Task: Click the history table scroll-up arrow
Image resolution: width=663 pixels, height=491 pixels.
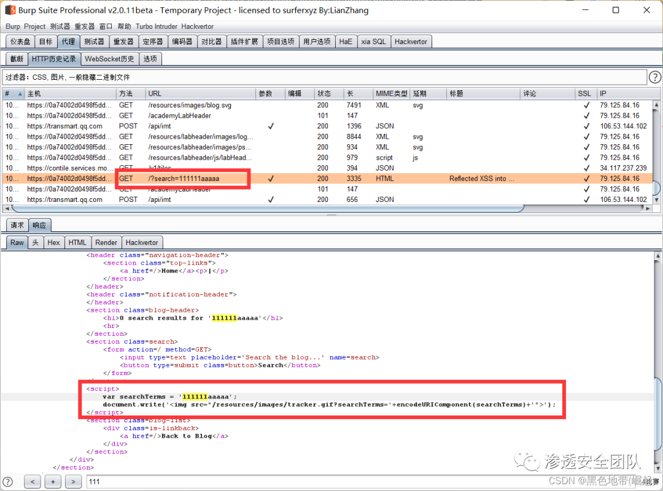Action: [x=656, y=104]
